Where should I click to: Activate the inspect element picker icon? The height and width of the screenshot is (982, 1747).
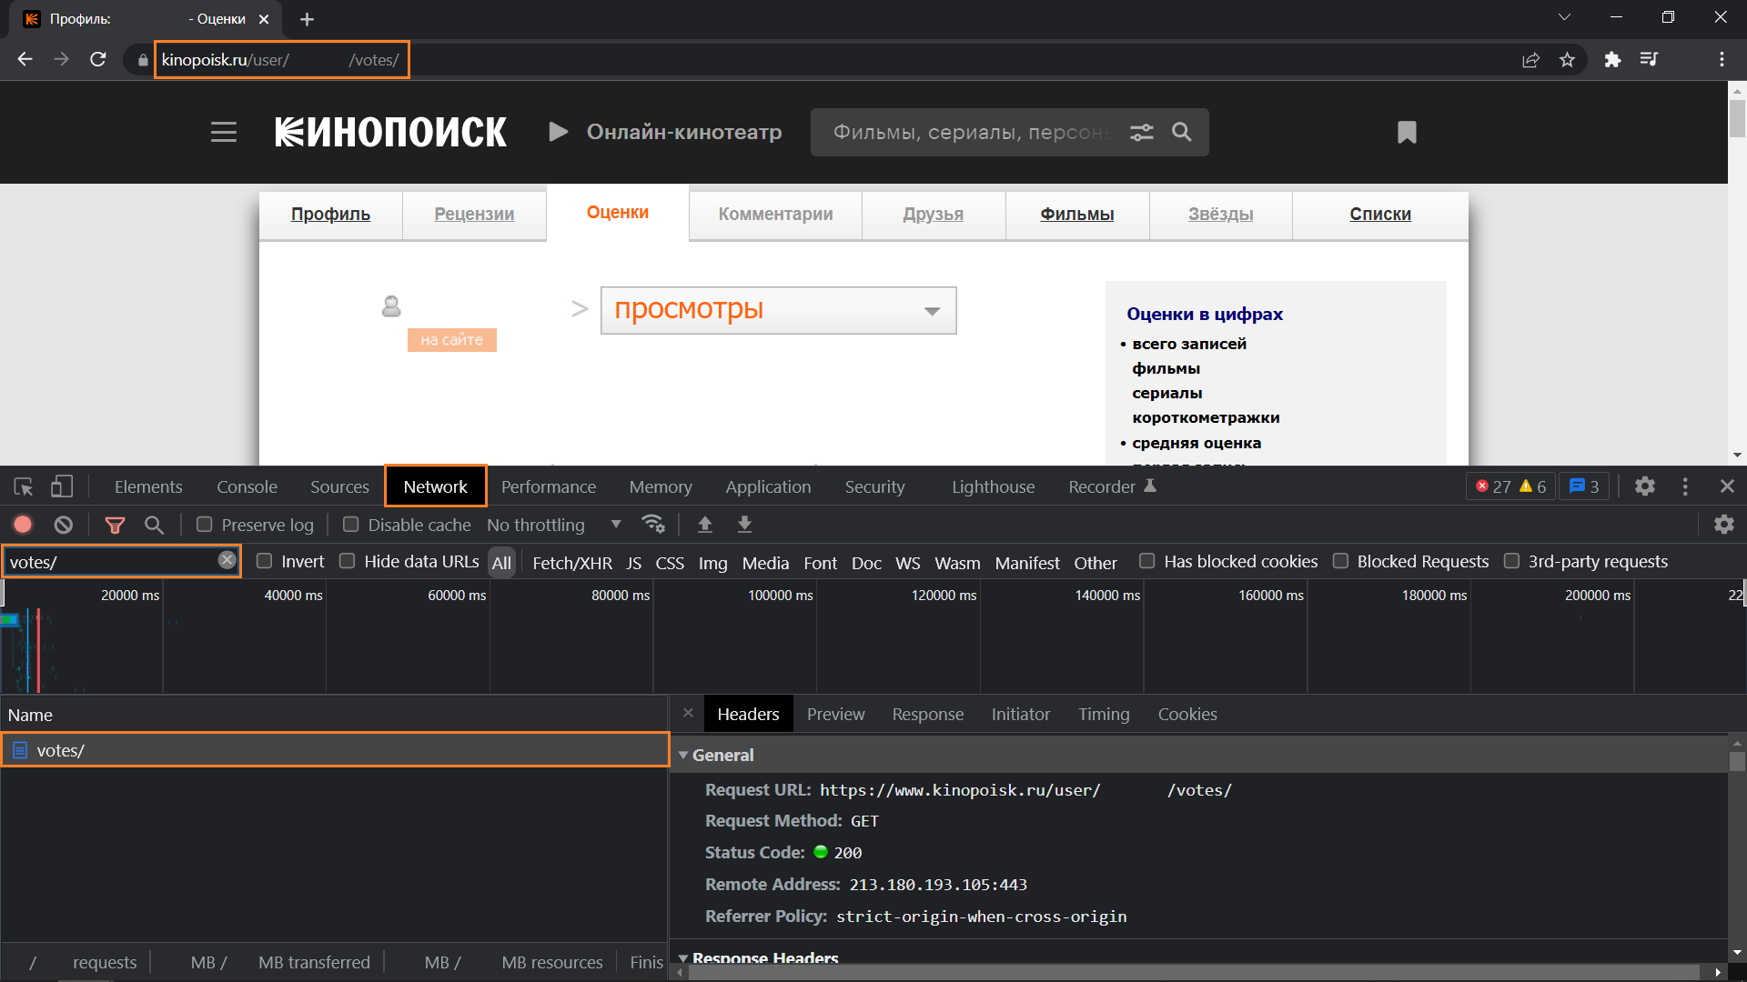pos(24,486)
